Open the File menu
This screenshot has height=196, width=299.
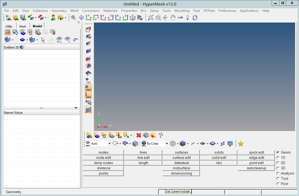pyautogui.click(x=6, y=11)
